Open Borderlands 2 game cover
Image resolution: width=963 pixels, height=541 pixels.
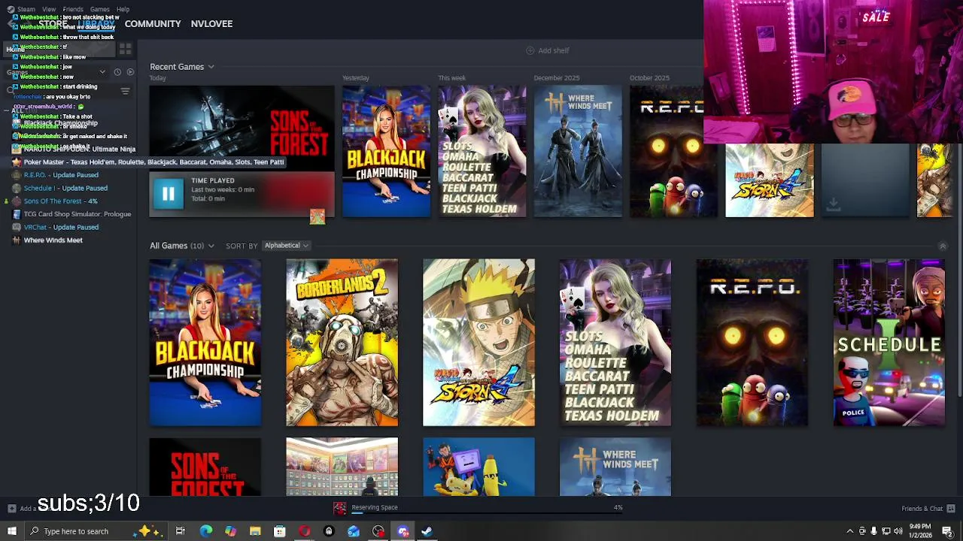[342, 343]
